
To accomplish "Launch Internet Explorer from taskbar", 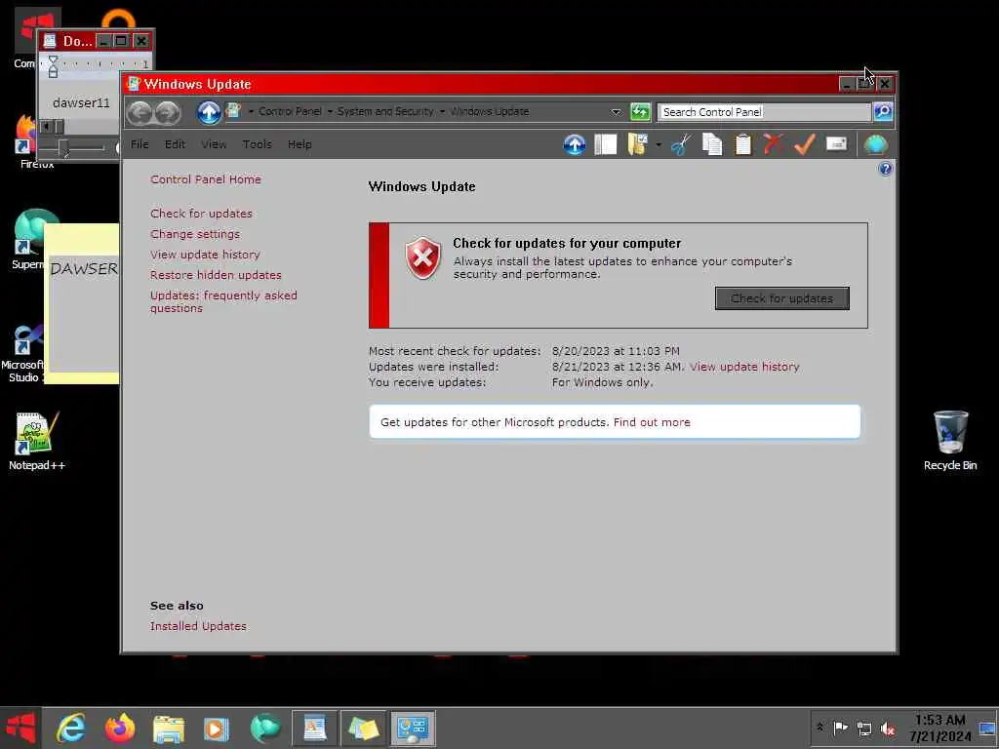I will pyautogui.click(x=71, y=728).
